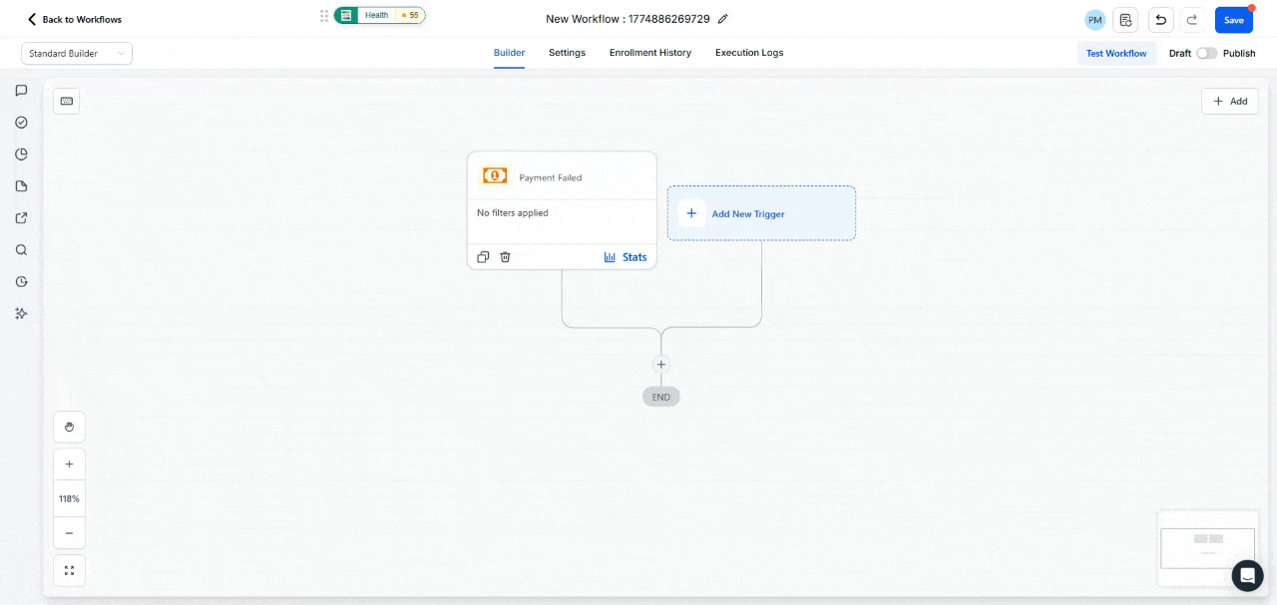Click the Test Workflow button
Image resolution: width=1277 pixels, height=605 pixels.
(x=1116, y=54)
